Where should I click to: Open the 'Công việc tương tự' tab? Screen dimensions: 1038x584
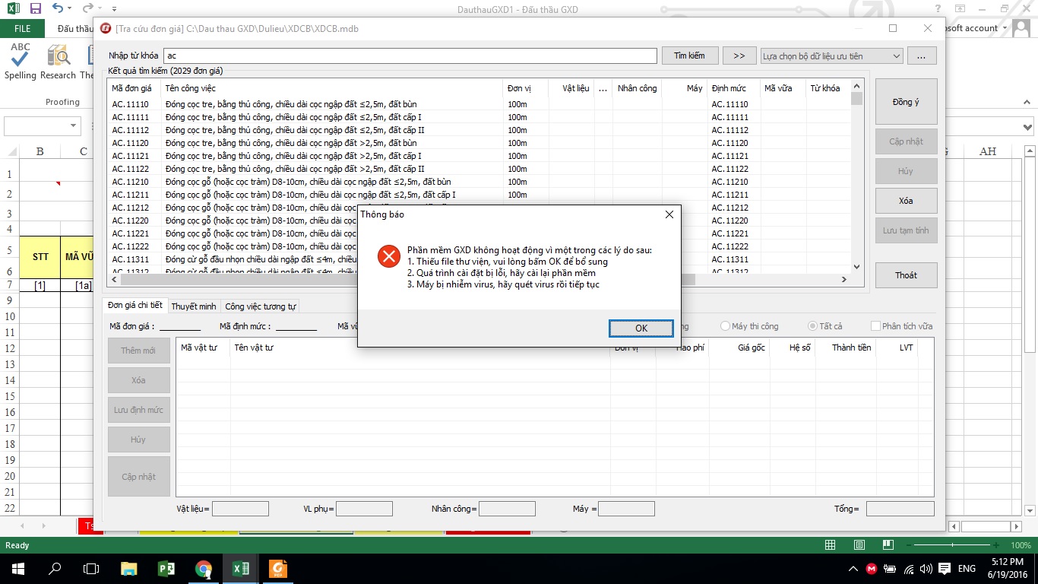click(x=260, y=306)
